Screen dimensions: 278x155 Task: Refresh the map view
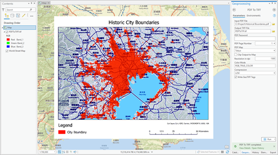point(228,152)
